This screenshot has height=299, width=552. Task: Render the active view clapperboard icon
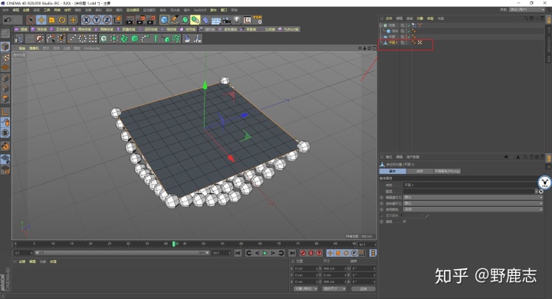pos(130,20)
